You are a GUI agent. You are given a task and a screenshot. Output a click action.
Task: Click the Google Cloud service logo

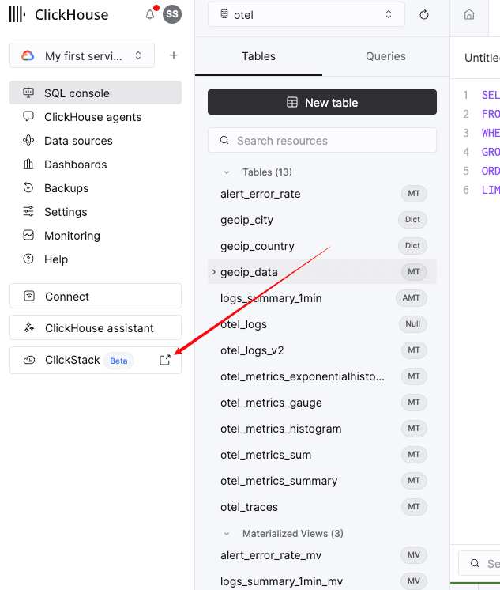click(x=28, y=55)
